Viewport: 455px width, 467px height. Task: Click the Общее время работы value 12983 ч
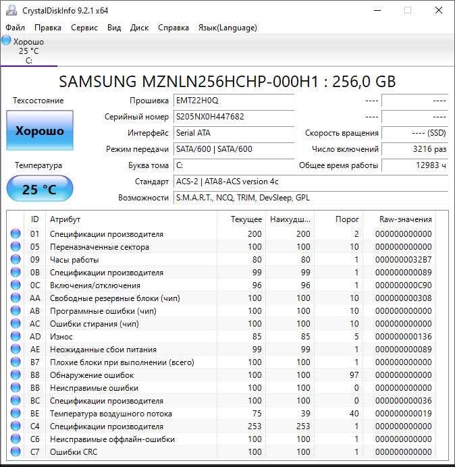tap(414, 165)
